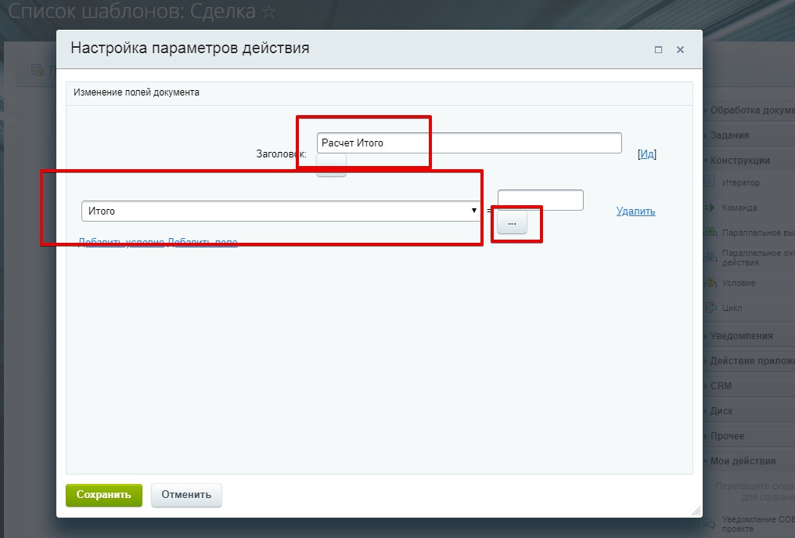
Task: Click the template settings icon in the background toolbar
Action: (37, 70)
